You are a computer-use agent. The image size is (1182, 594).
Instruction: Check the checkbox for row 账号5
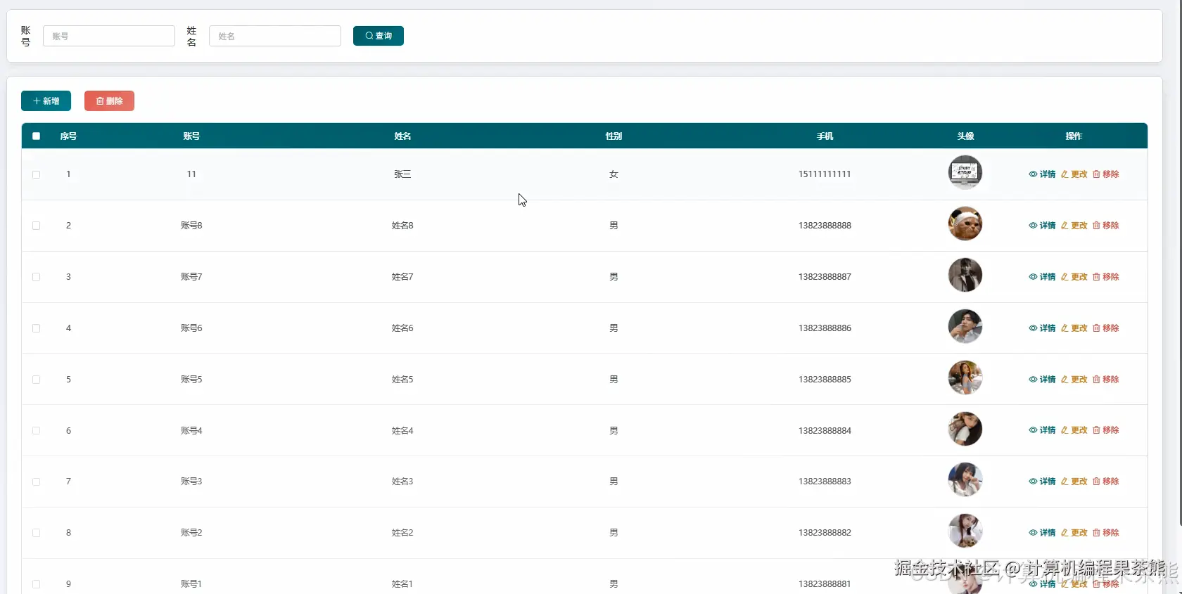(37, 380)
